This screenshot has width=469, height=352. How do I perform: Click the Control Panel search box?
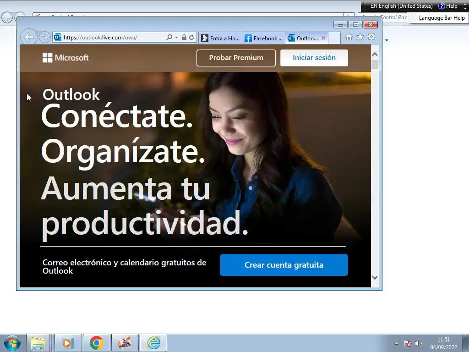tap(382, 17)
